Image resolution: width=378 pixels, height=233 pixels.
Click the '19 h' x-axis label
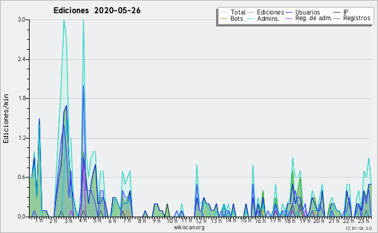(x=305, y=220)
